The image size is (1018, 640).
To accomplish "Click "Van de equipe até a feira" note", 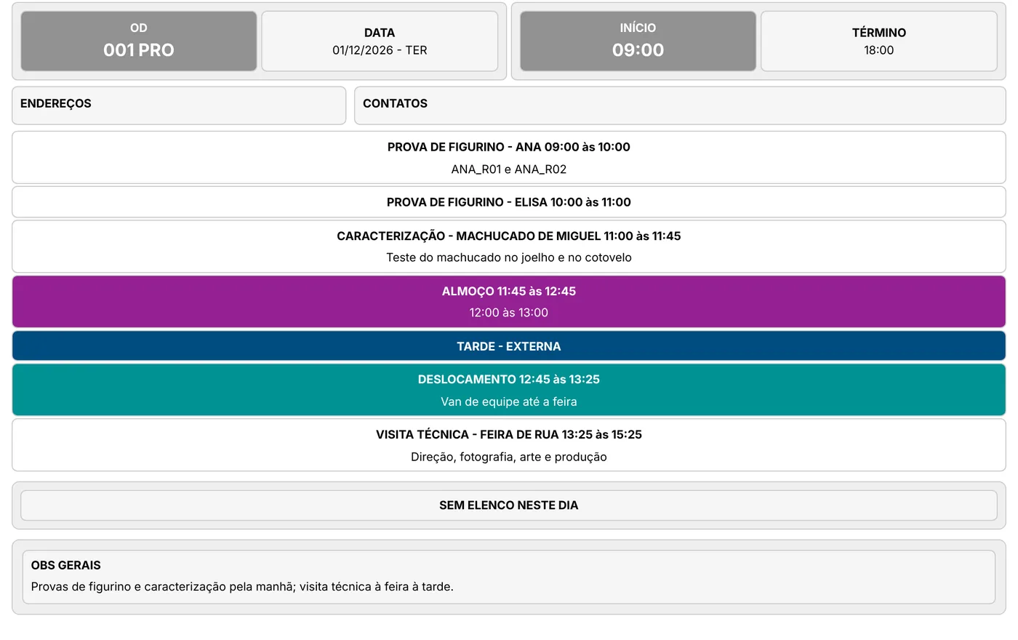I will pos(509,401).
